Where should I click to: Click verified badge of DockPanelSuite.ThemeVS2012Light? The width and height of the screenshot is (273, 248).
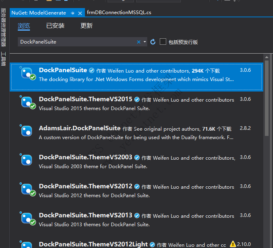[x=152, y=244]
